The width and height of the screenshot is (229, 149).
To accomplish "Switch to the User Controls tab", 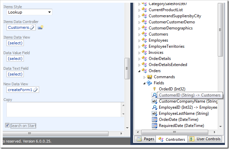I will point(205,139).
